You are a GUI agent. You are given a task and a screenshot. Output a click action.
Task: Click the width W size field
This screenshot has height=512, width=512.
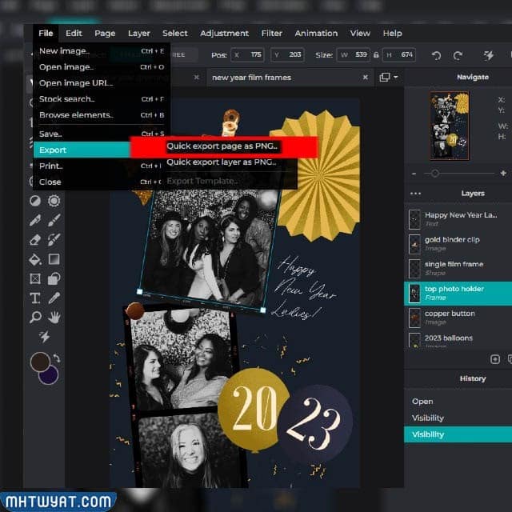[x=354, y=55]
